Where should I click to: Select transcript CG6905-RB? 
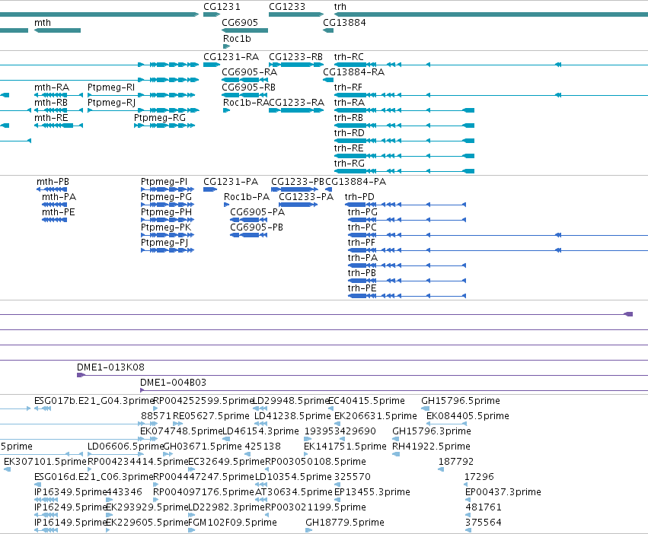pos(245,95)
